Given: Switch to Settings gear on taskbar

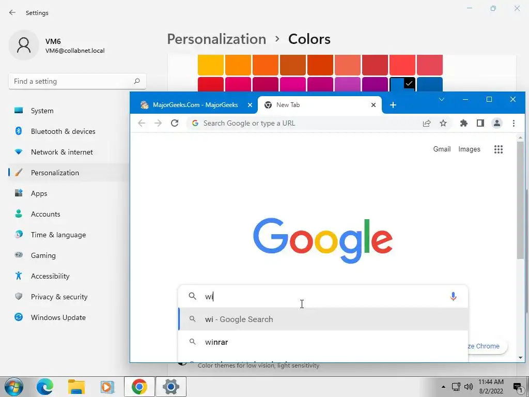Looking at the screenshot, I should (170, 387).
